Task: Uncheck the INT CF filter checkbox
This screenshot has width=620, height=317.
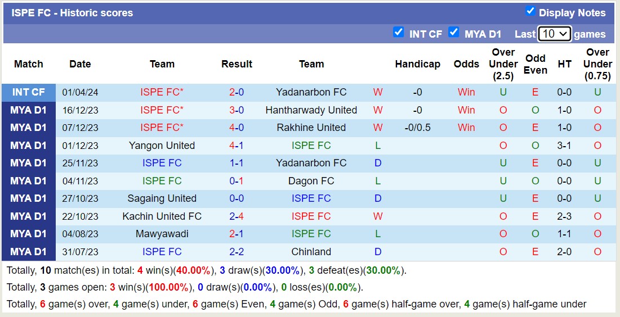Action: 399,32
